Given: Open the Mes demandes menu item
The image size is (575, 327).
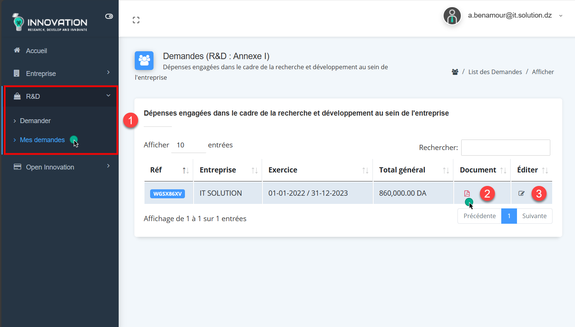Looking at the screenshot, I should 42,140.
